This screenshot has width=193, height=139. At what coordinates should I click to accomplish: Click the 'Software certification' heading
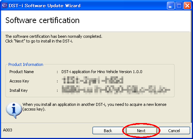[42, 21]
